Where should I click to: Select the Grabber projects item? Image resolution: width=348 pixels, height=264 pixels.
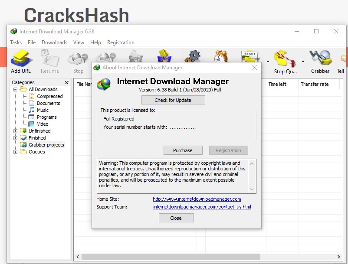(x=46, y=145)
